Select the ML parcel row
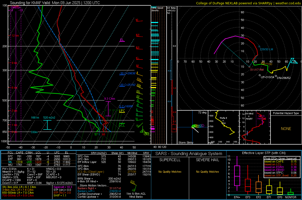Viewport: 302px width, 200px height. click(x=39, y=162)
